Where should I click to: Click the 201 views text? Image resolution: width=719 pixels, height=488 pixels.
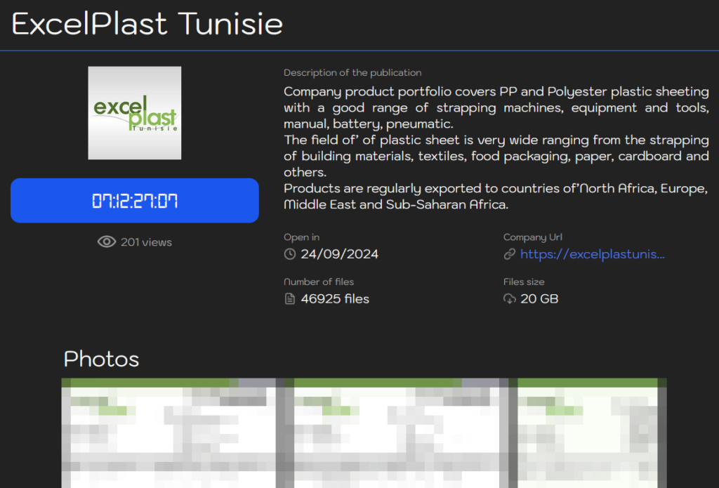coord(146,242)
